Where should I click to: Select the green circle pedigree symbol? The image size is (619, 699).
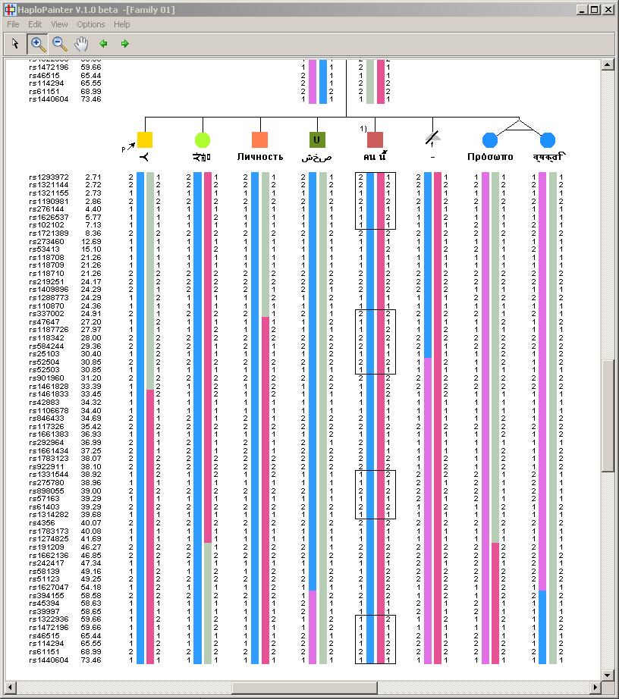[x=203, y=140]
